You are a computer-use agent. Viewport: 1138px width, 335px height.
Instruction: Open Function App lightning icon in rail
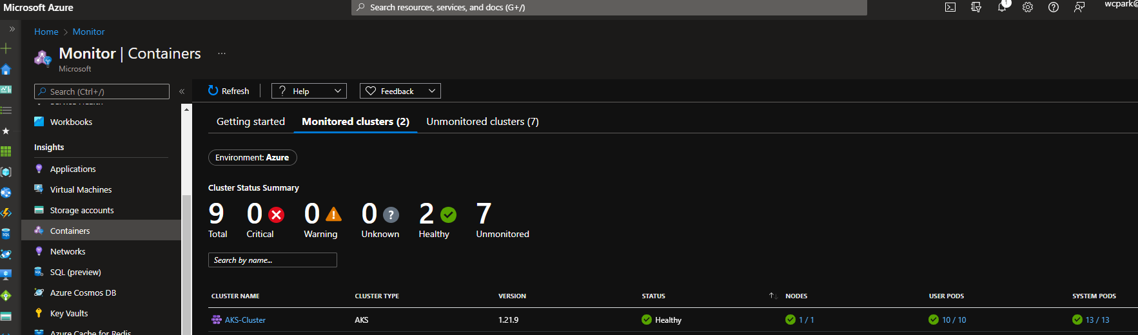[6, 213]
